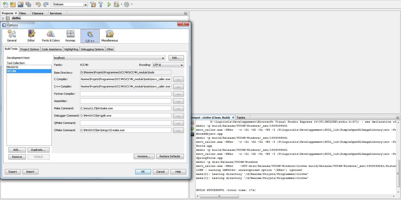Click the Cancel button

point(161,172)
